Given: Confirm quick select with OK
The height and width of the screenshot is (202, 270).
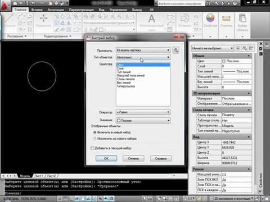Looking at the screenshot, I should click(106, 158).
